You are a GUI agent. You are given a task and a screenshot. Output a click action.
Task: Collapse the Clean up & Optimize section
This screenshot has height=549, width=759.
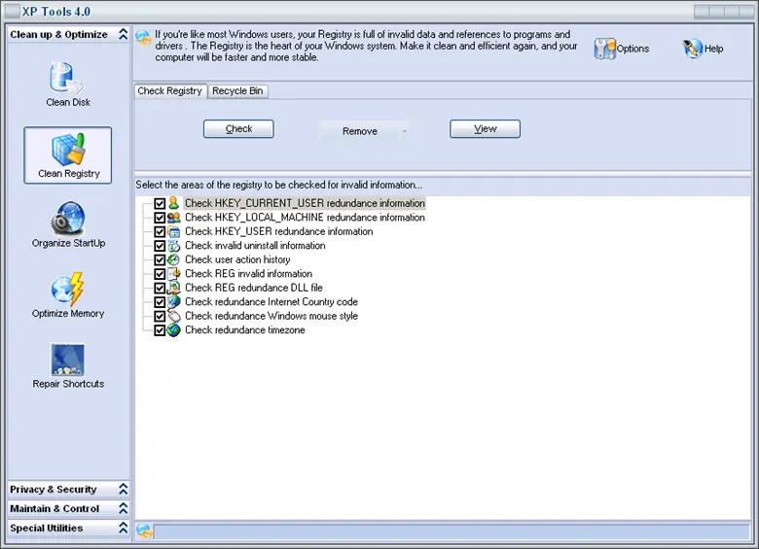[x=123, y=35]
